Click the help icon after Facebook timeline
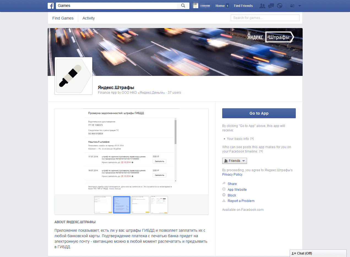Viewport: 350px width, 257px height. pyautogui.click(x=261, y=151)
